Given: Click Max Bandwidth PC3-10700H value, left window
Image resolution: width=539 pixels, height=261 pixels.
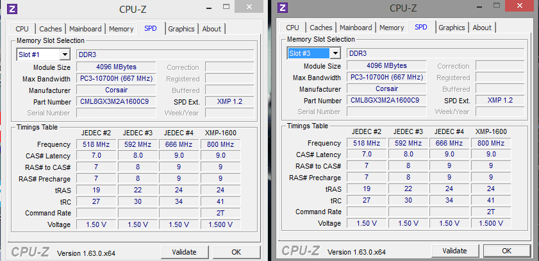Looking at the screenshot, I should click(116, 79).
